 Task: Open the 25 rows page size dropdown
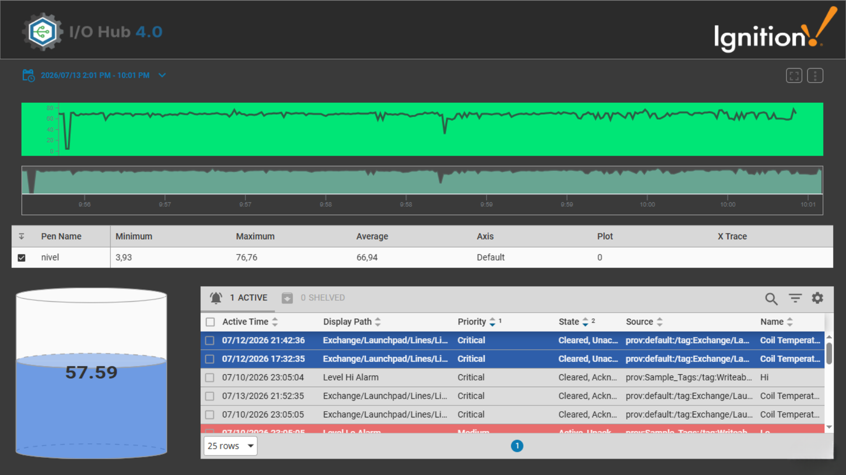(x=231, y=446)
